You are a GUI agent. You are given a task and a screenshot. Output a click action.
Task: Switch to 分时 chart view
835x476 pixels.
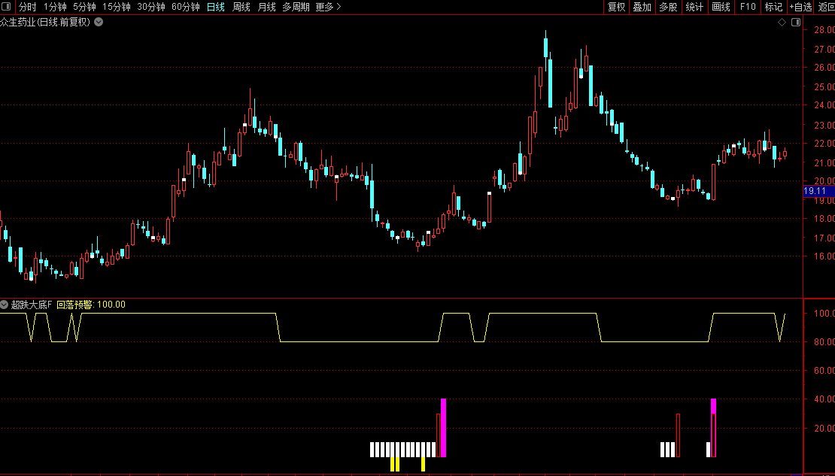(x=28, y=7)
